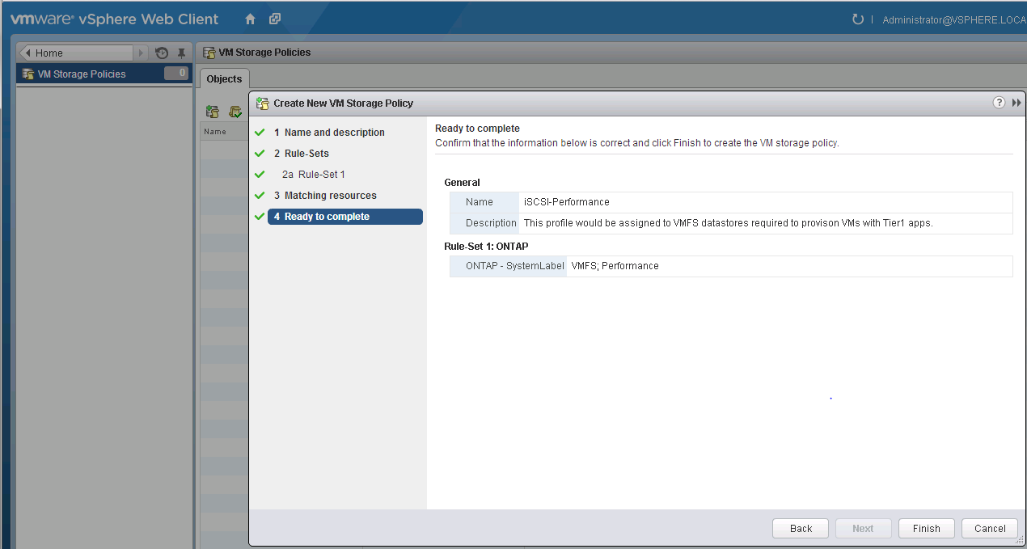
Task: Click Check compliance toolbar icon
Action: click(235, 112)
